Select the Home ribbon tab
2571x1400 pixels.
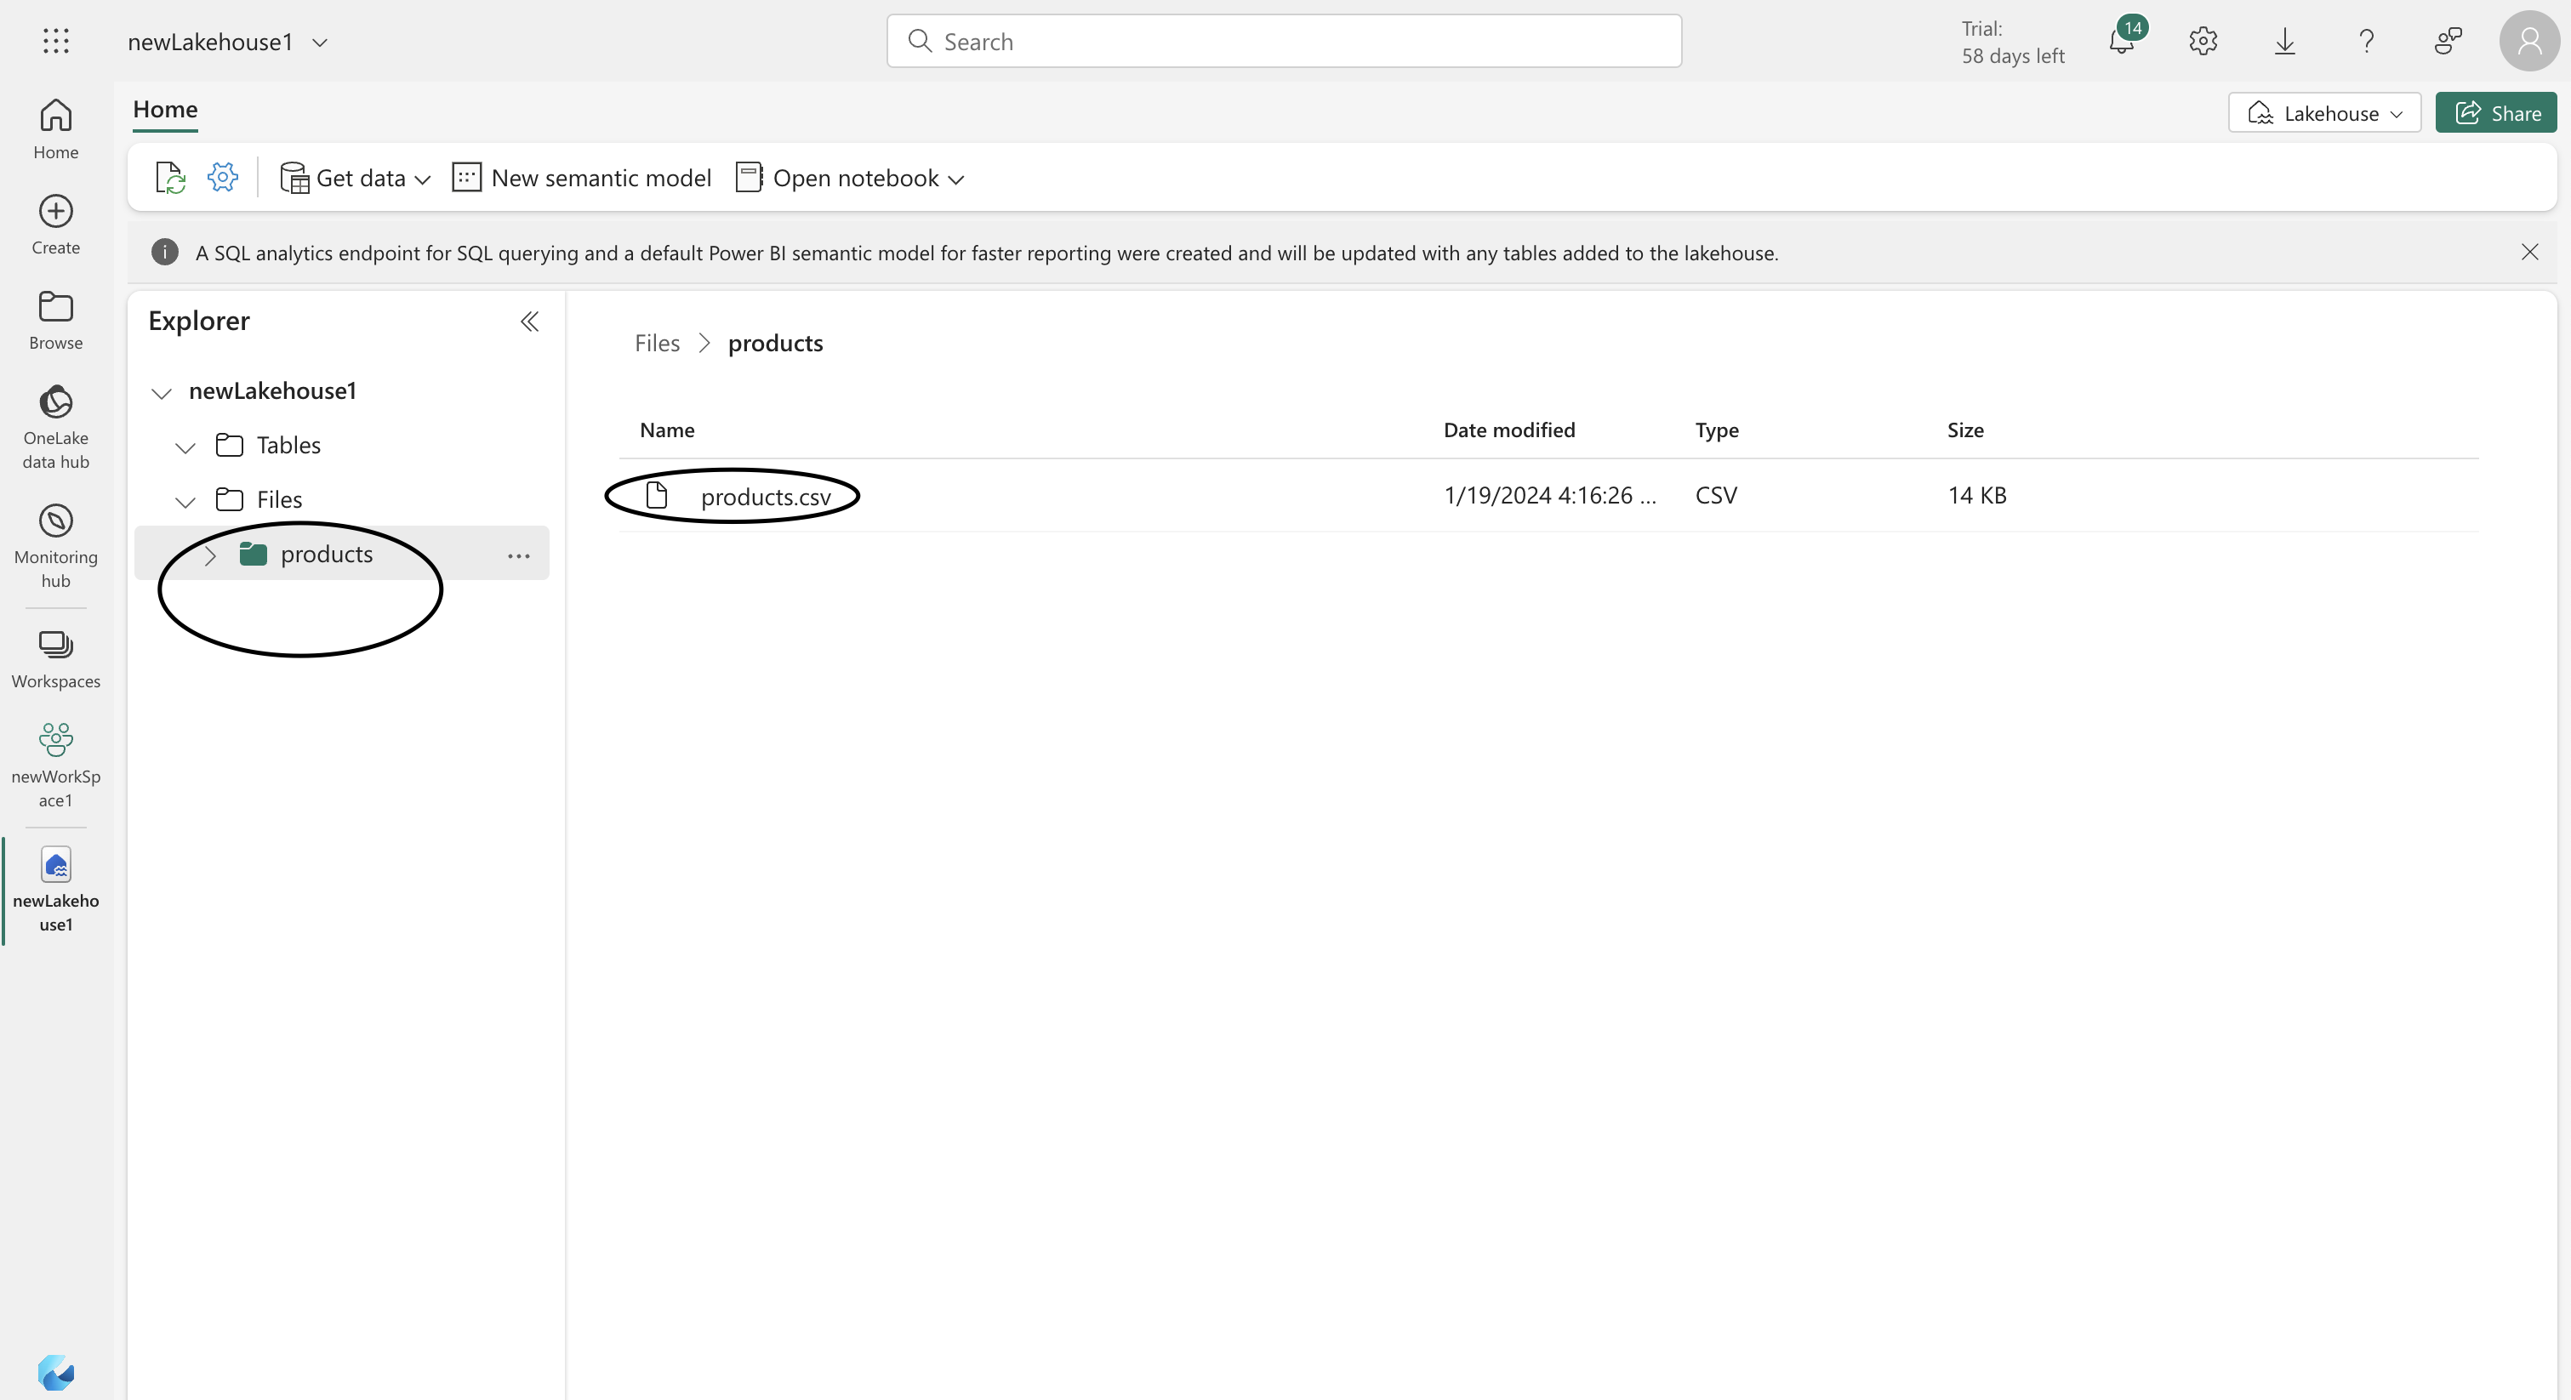pyautogui.click(x=166, y=110)
